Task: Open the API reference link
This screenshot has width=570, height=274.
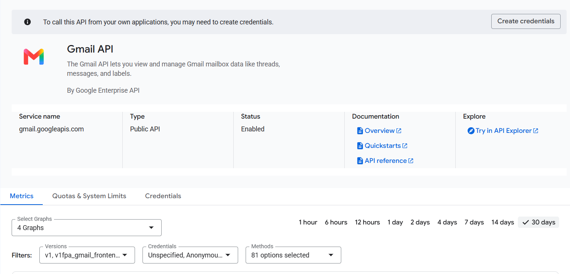Action: coord(385,161)
